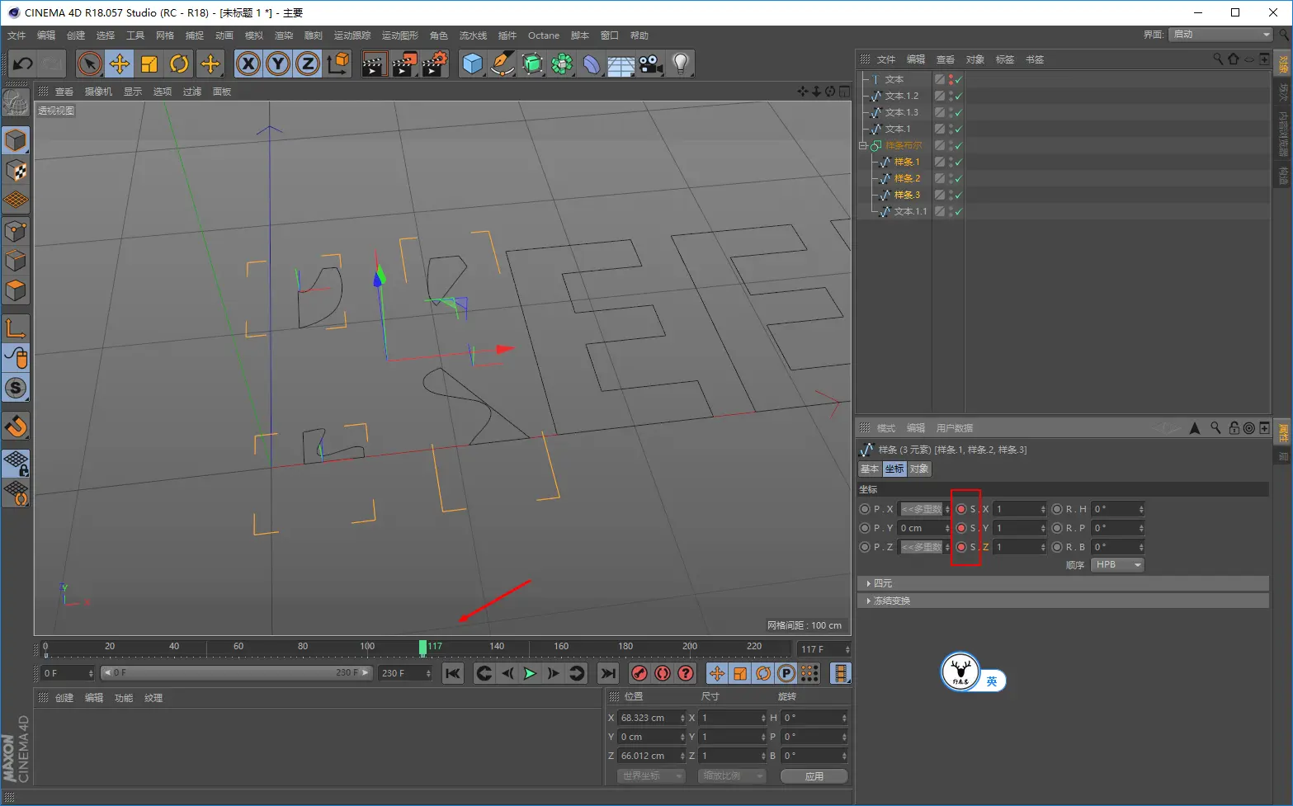This screenshot has width=1293, height=806.
Task: Select the live selection arrow tool
Action: 90,64
